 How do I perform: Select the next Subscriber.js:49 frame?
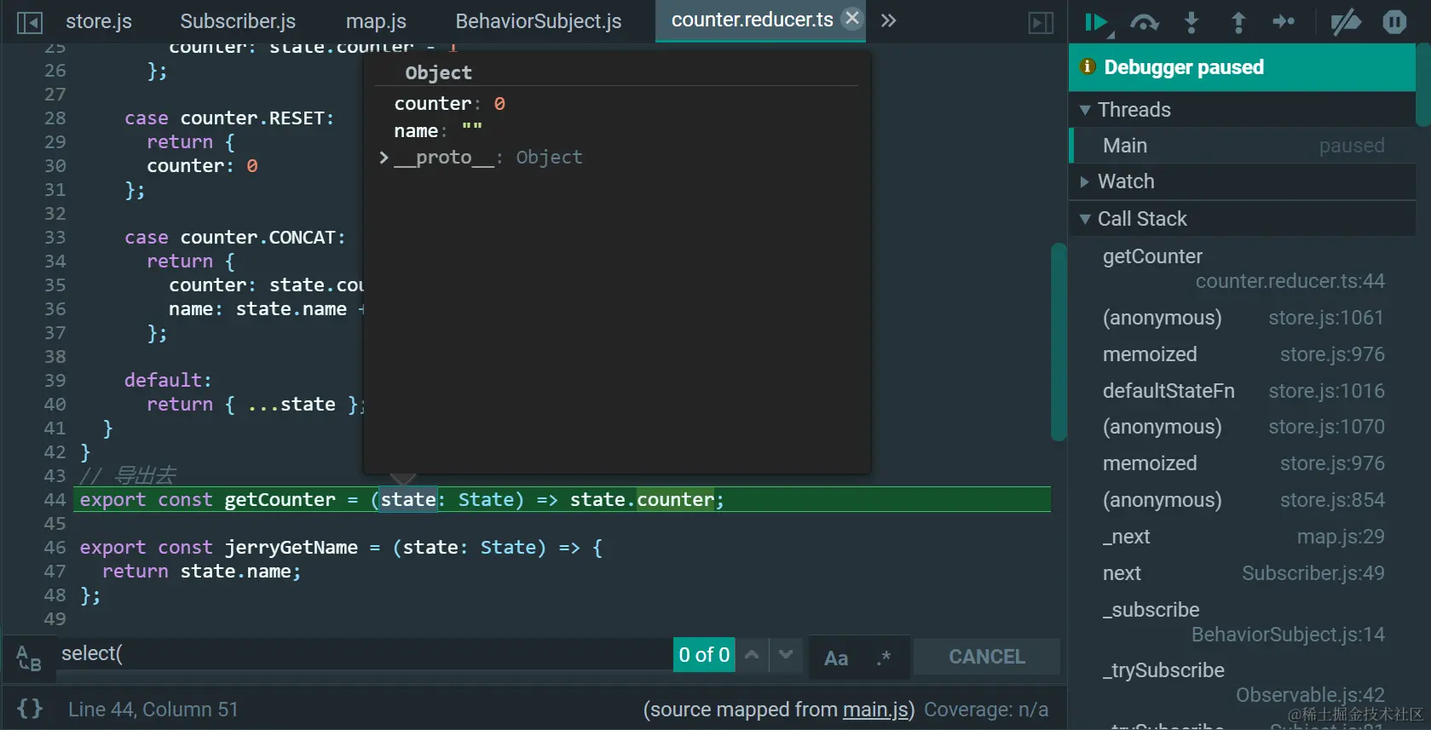(x=1243, y=573)
